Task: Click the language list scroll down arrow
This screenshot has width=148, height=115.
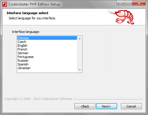Action: [80, 70]
